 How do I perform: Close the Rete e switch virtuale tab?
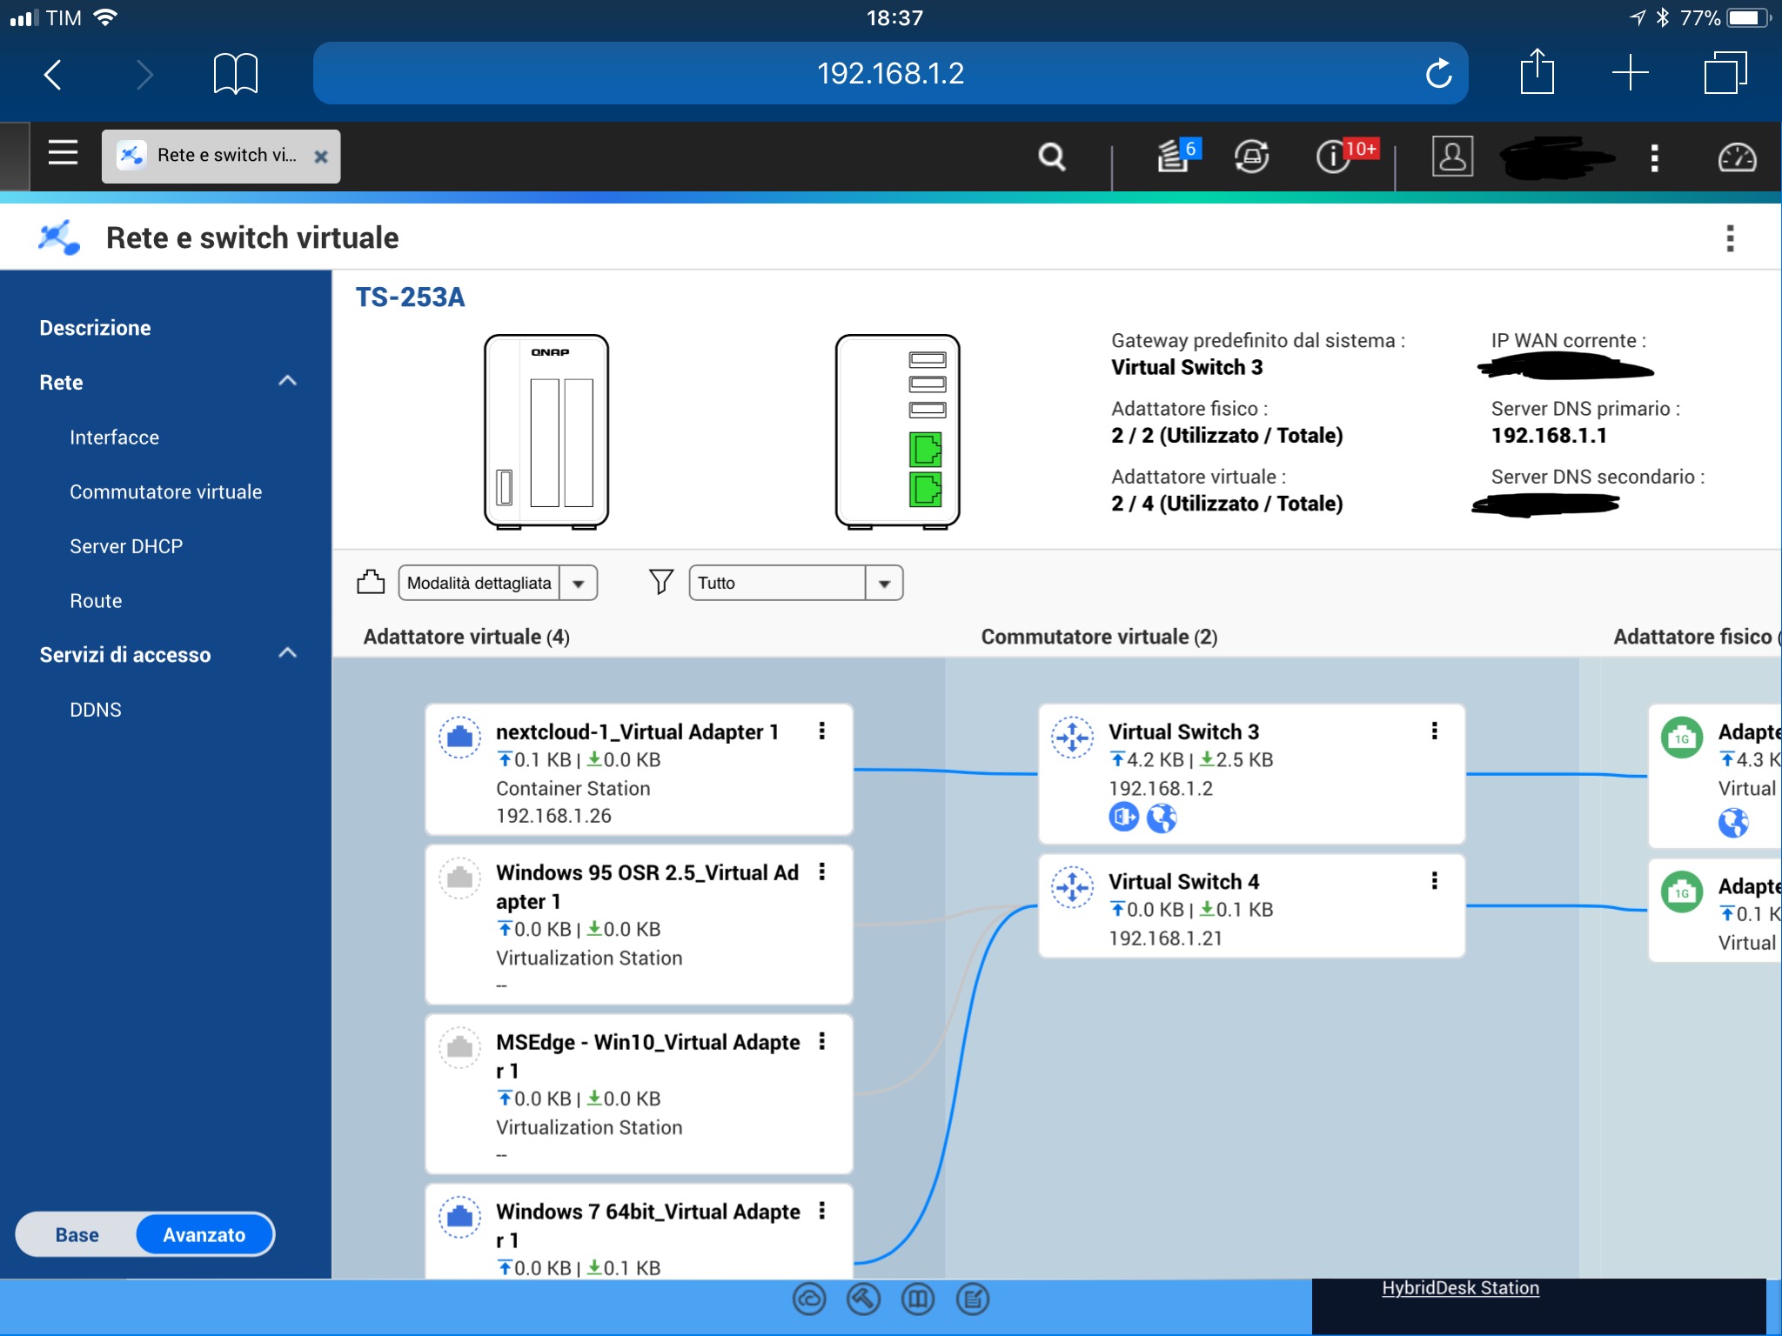coord(320,157)
